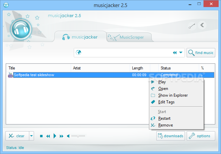Click the find music button
The height and width of the screenshot is (154, 221).
[201, 53]
